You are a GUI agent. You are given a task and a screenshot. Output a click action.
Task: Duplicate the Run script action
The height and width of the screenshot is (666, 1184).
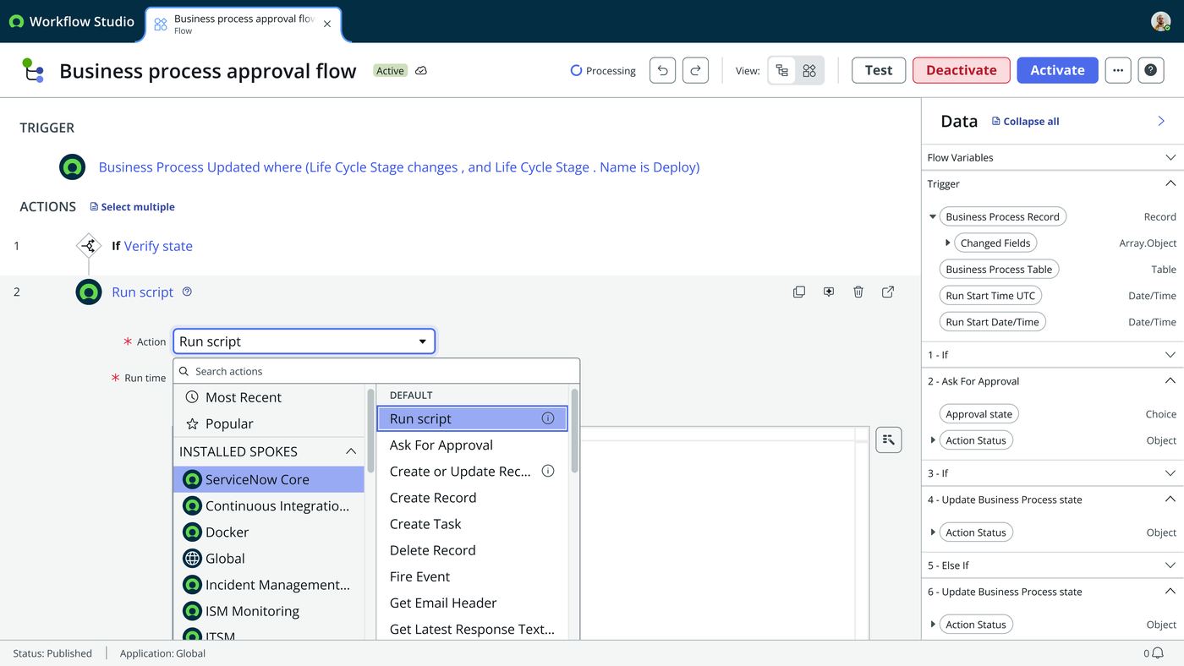coord(799,292)
